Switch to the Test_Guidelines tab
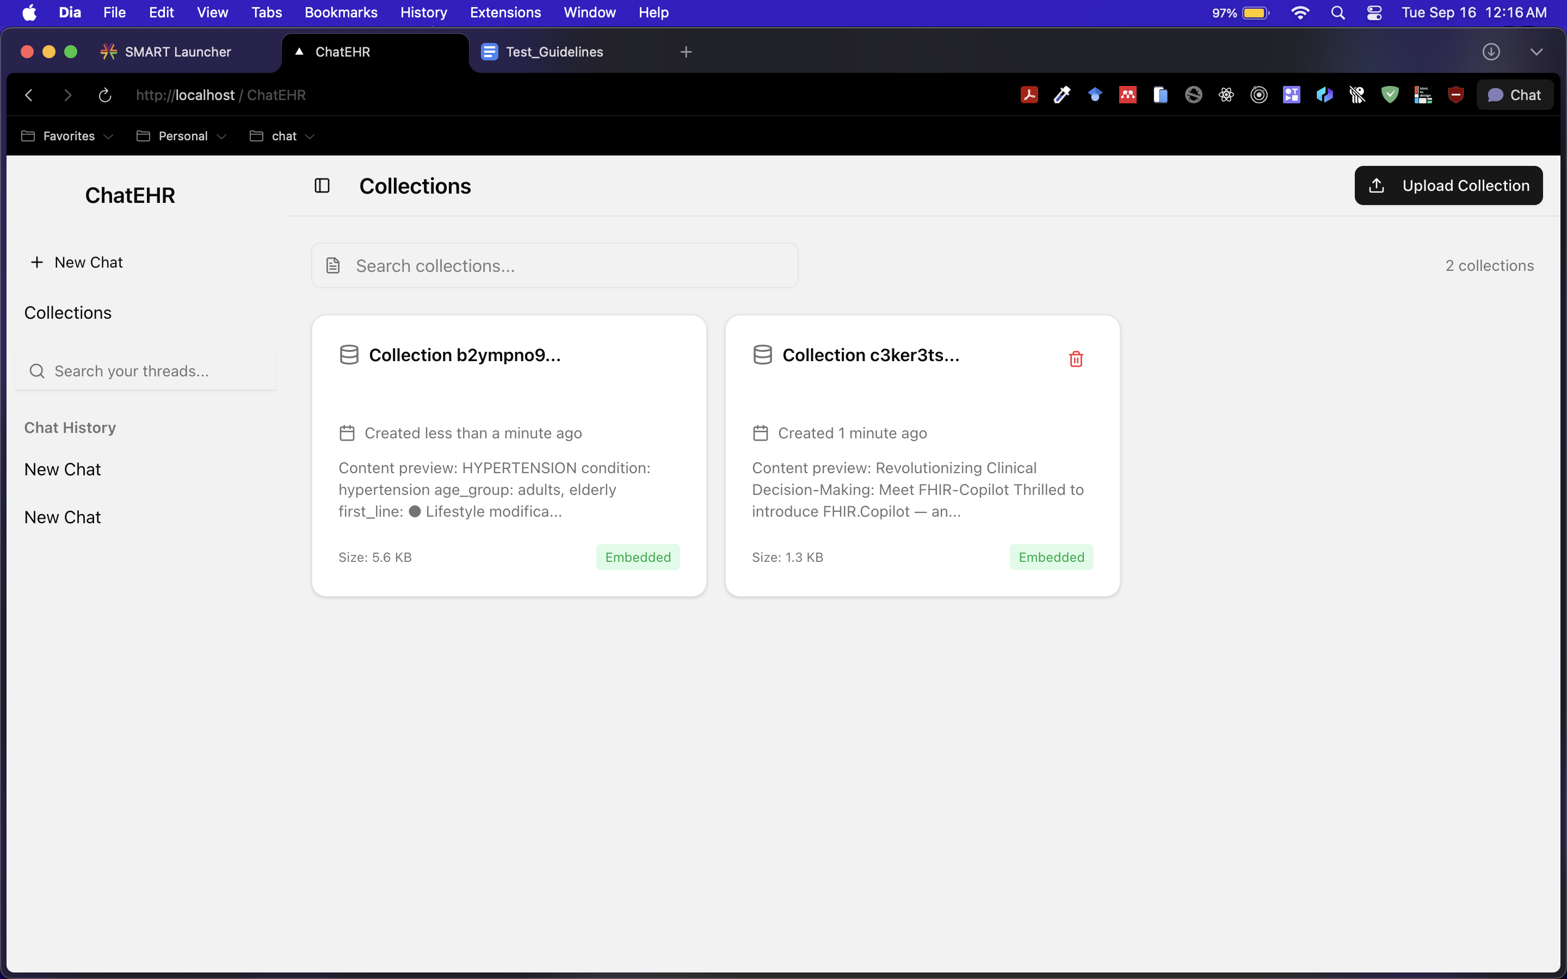Image resolution: width=1567 pixels, height=979 pixels. click(x=554, y=52)
